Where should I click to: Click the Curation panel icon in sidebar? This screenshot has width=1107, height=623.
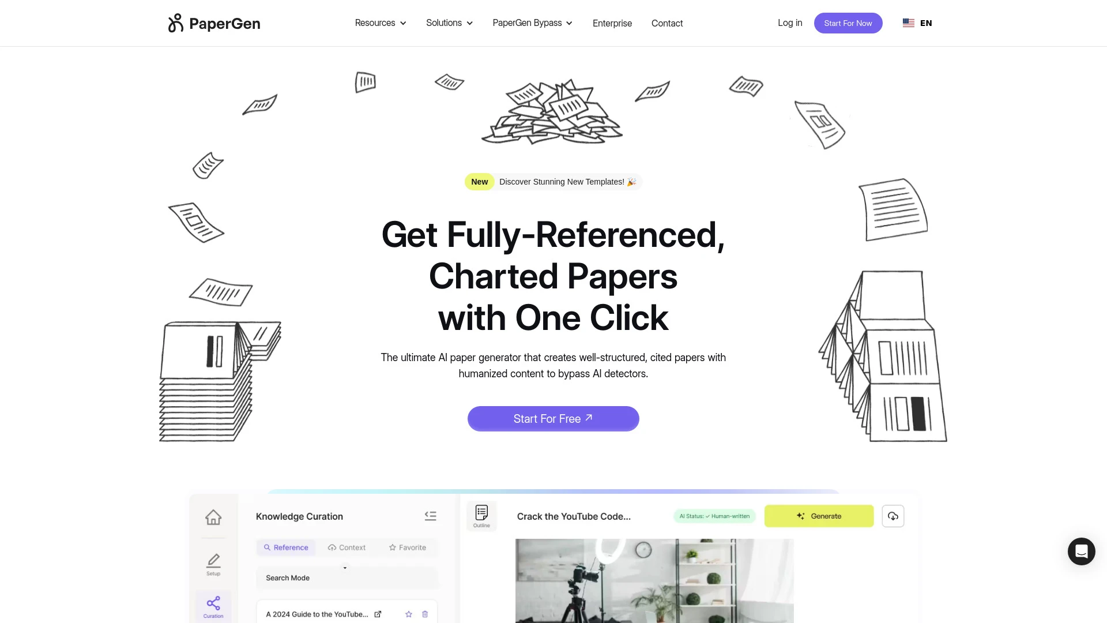click(x=213, y=606)
